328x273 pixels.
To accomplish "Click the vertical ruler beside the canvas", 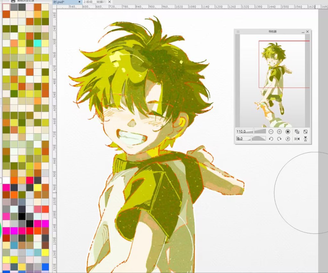I will [54, 141].
